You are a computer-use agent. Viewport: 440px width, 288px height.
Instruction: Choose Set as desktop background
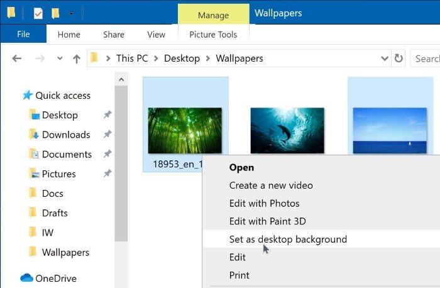[x=288, y=239]
